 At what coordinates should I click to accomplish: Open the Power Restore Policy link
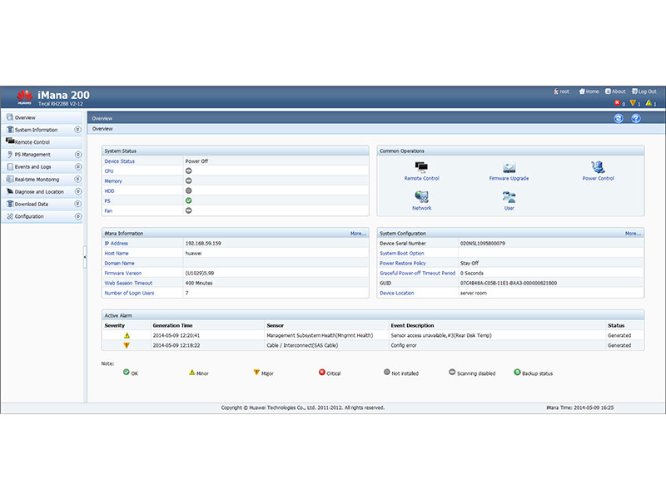click(403, 263)
